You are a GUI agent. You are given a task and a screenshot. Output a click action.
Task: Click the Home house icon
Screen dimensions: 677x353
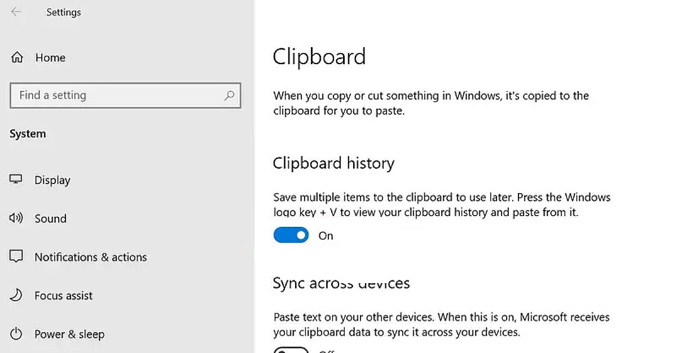point(17,57)
